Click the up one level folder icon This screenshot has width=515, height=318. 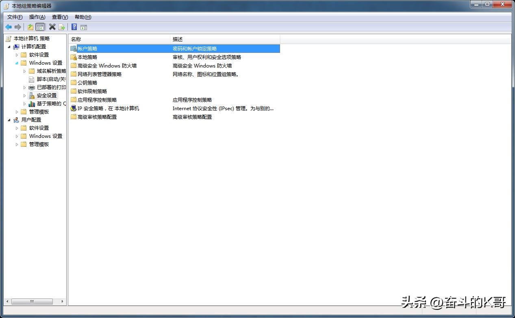tap(30, 27)
